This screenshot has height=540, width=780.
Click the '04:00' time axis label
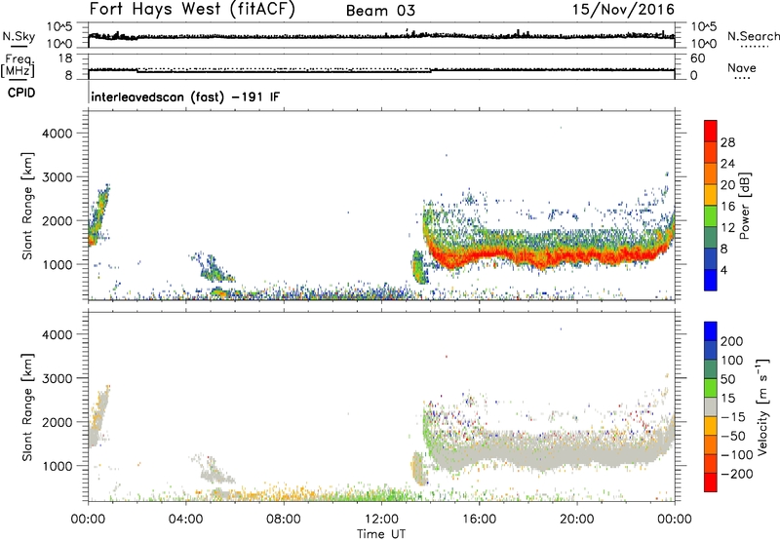[x=185, y=520]
